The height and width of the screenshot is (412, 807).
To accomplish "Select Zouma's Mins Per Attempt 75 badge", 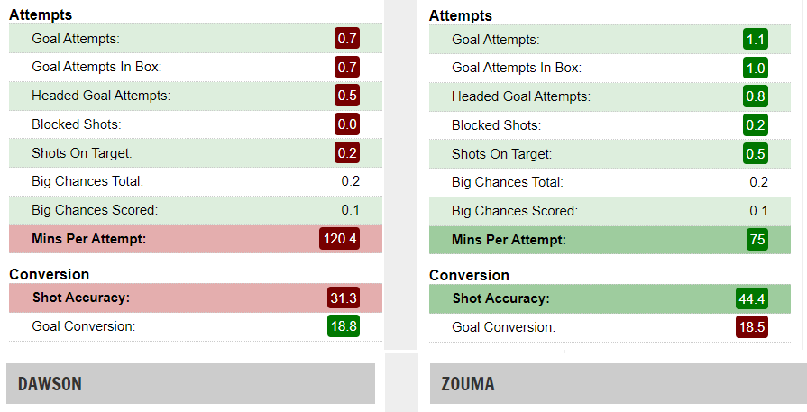I will point(757,240).
